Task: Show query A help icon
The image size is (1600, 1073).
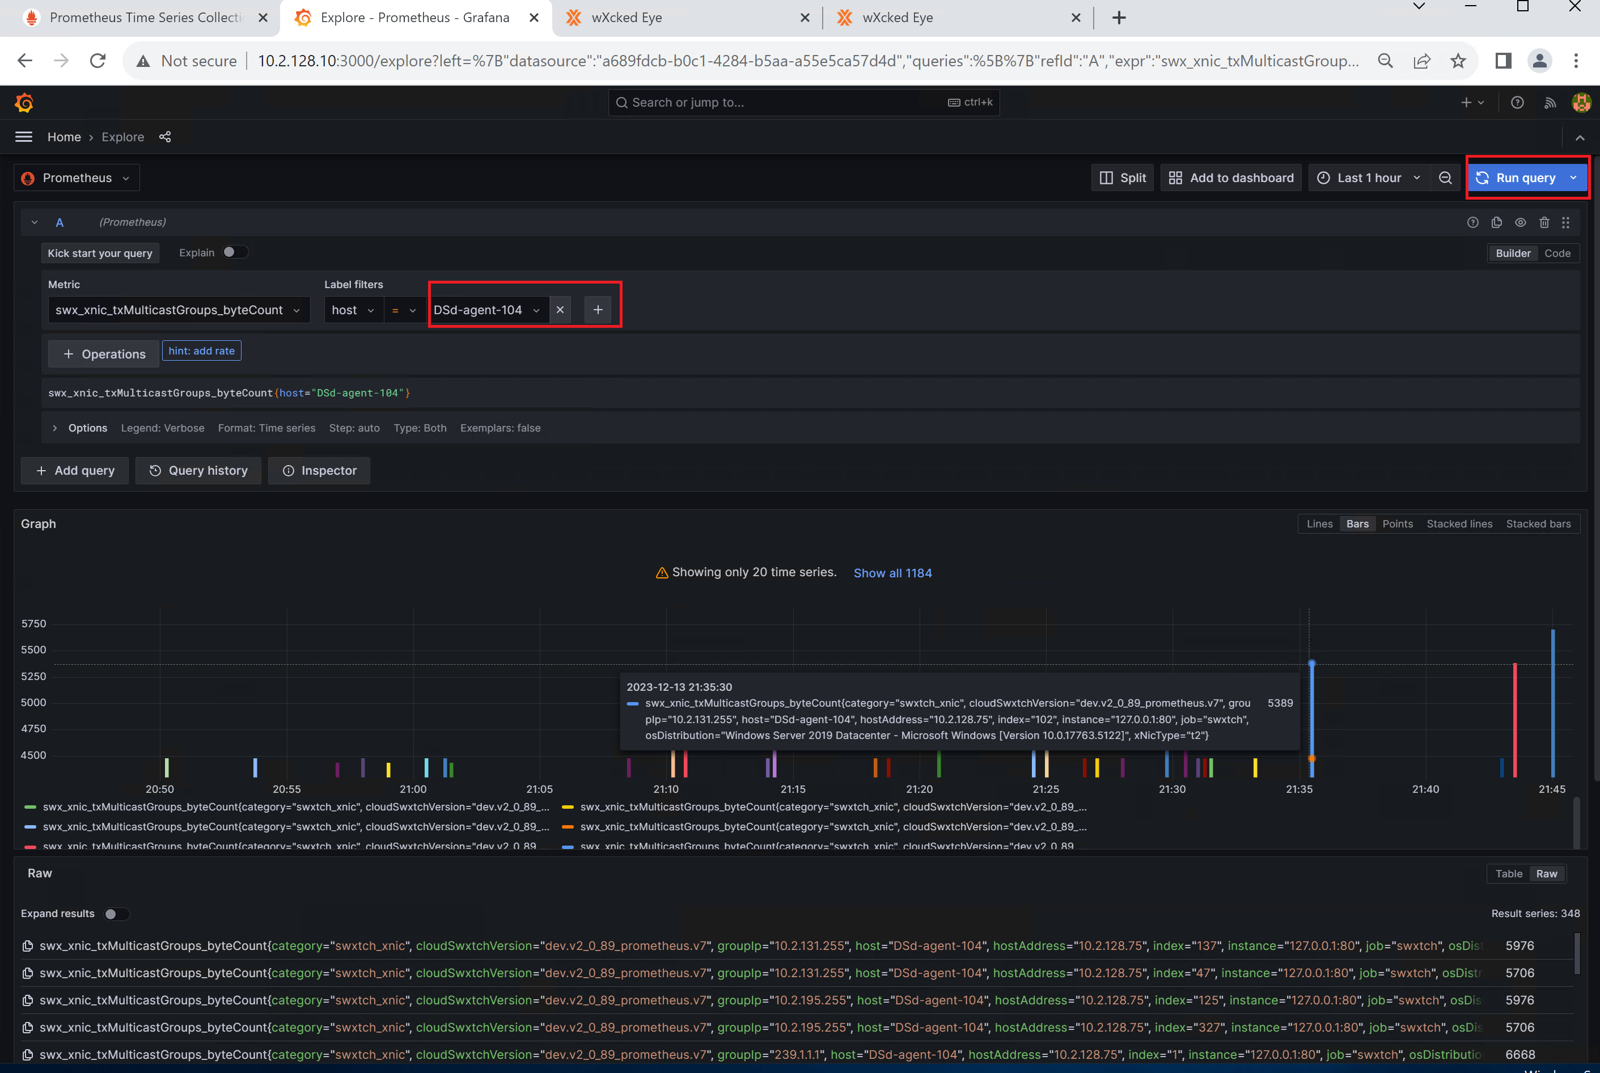Action: tap(1473, 222)
